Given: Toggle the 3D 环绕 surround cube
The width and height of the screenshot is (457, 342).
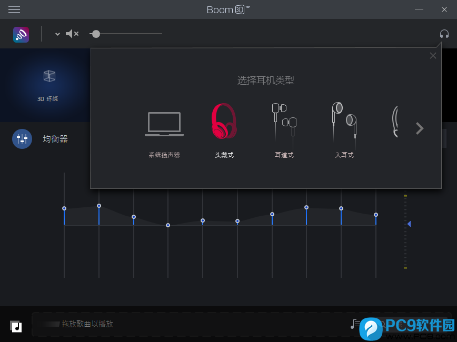Looking at the screenshot, I should [49, 76].
